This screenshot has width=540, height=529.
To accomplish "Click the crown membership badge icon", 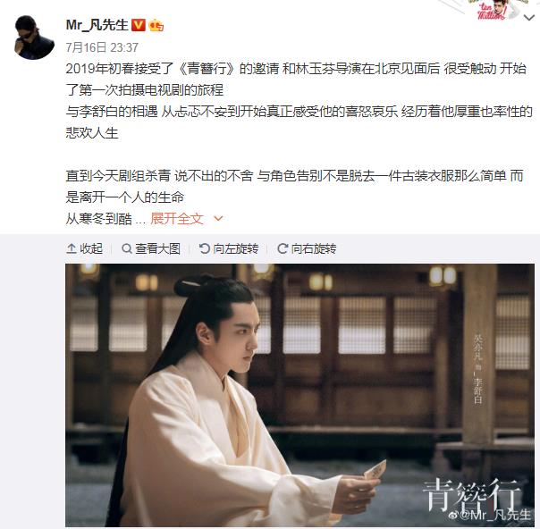I will click(156, 25).
